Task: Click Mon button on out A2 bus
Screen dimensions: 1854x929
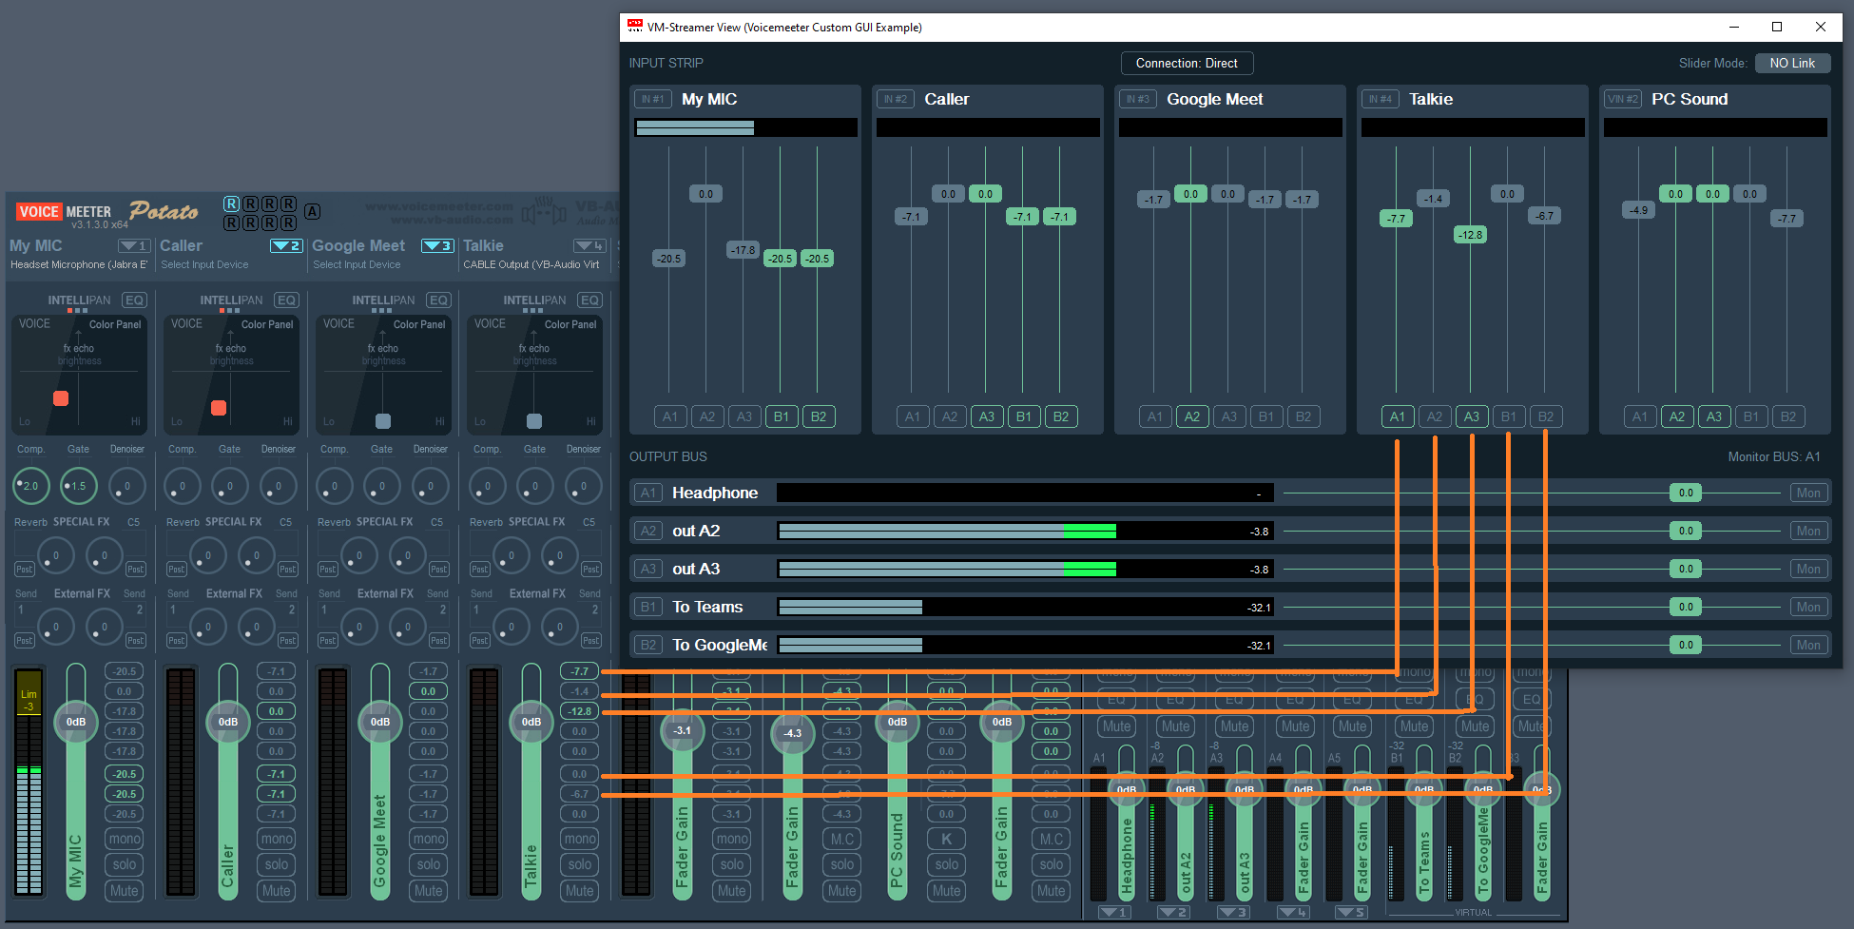Action: (1808, 531)
